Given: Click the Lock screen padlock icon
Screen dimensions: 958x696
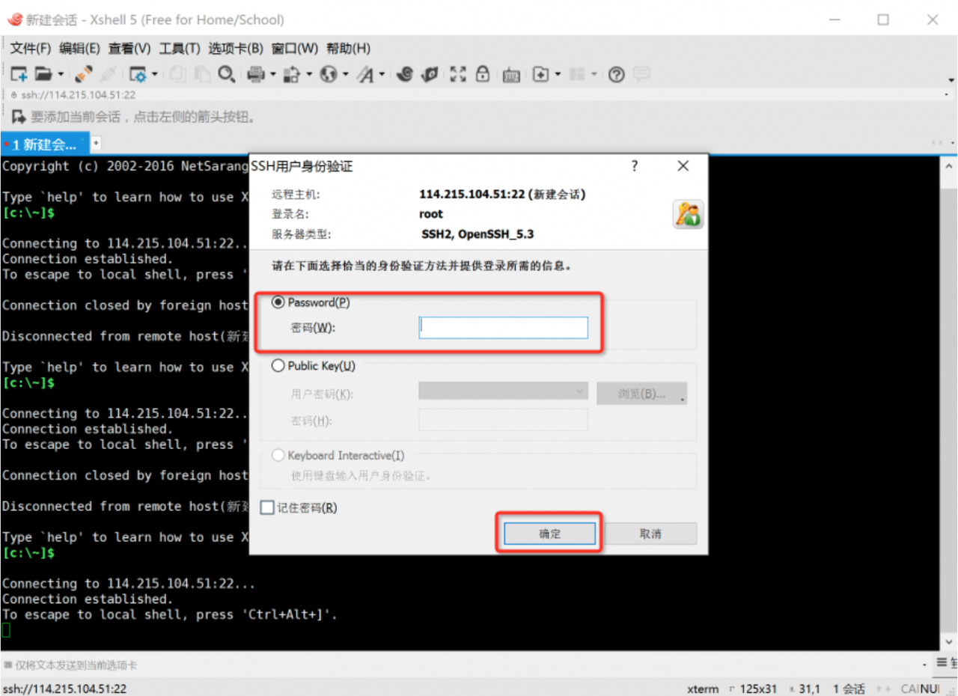Looking at the screenshot, I should (483, 74).
